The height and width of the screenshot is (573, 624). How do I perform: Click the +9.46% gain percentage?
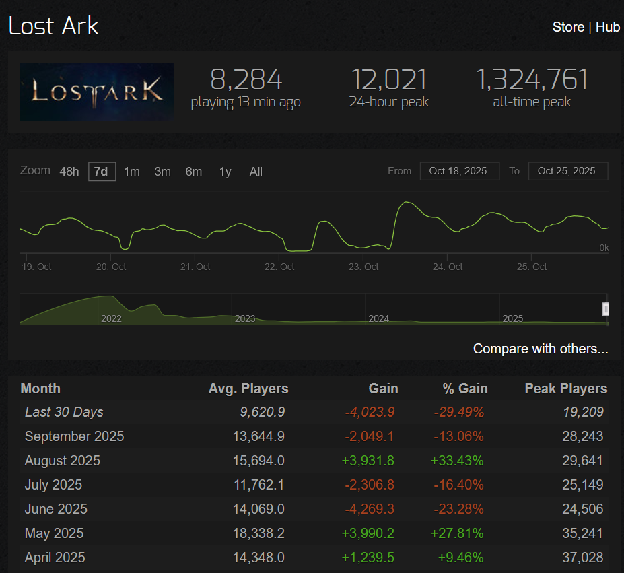pyautogui.click(x=461, y=558)
